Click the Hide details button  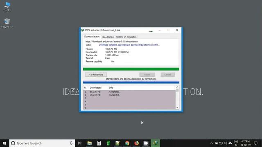(96, 75)
